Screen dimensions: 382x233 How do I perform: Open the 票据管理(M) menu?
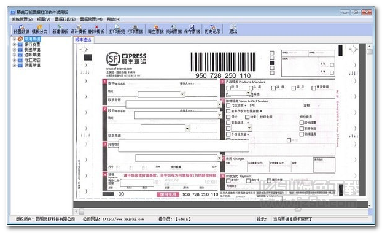pos(92,19)
